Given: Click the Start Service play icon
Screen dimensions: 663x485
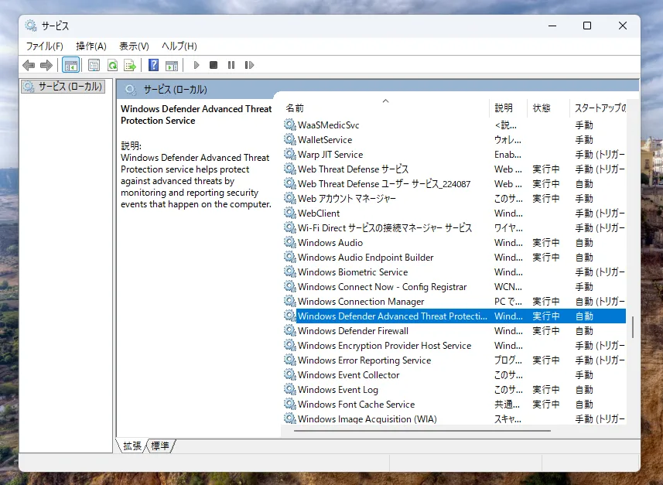Looking at the screenshot, I should tap(197, 65).
